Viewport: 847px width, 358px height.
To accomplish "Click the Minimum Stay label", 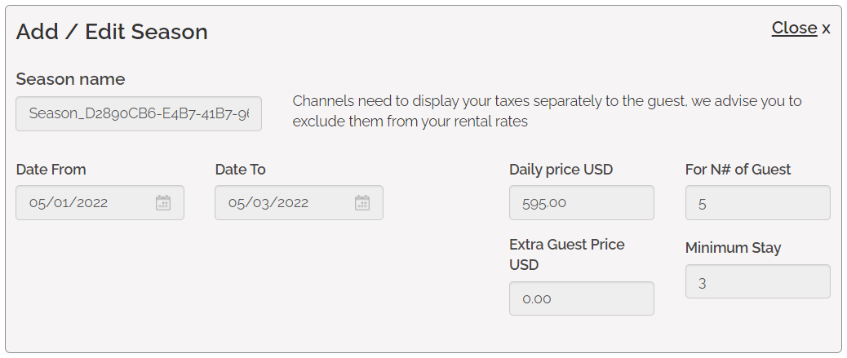I will 733,248.
